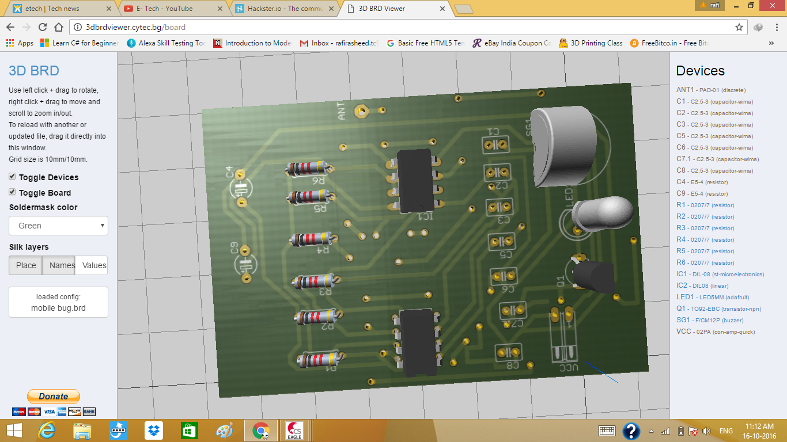Open EAGLE from the taskbar
This screenshot has height=442, width=787.
click(x=295, y=430)
